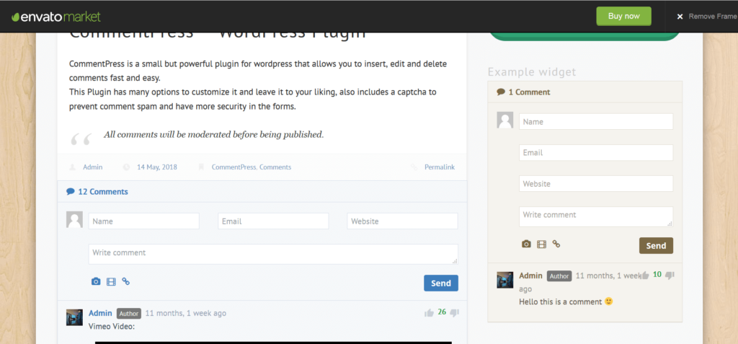738x344 pixels.
Task: Click the blue film video icon
Action: 111,282
